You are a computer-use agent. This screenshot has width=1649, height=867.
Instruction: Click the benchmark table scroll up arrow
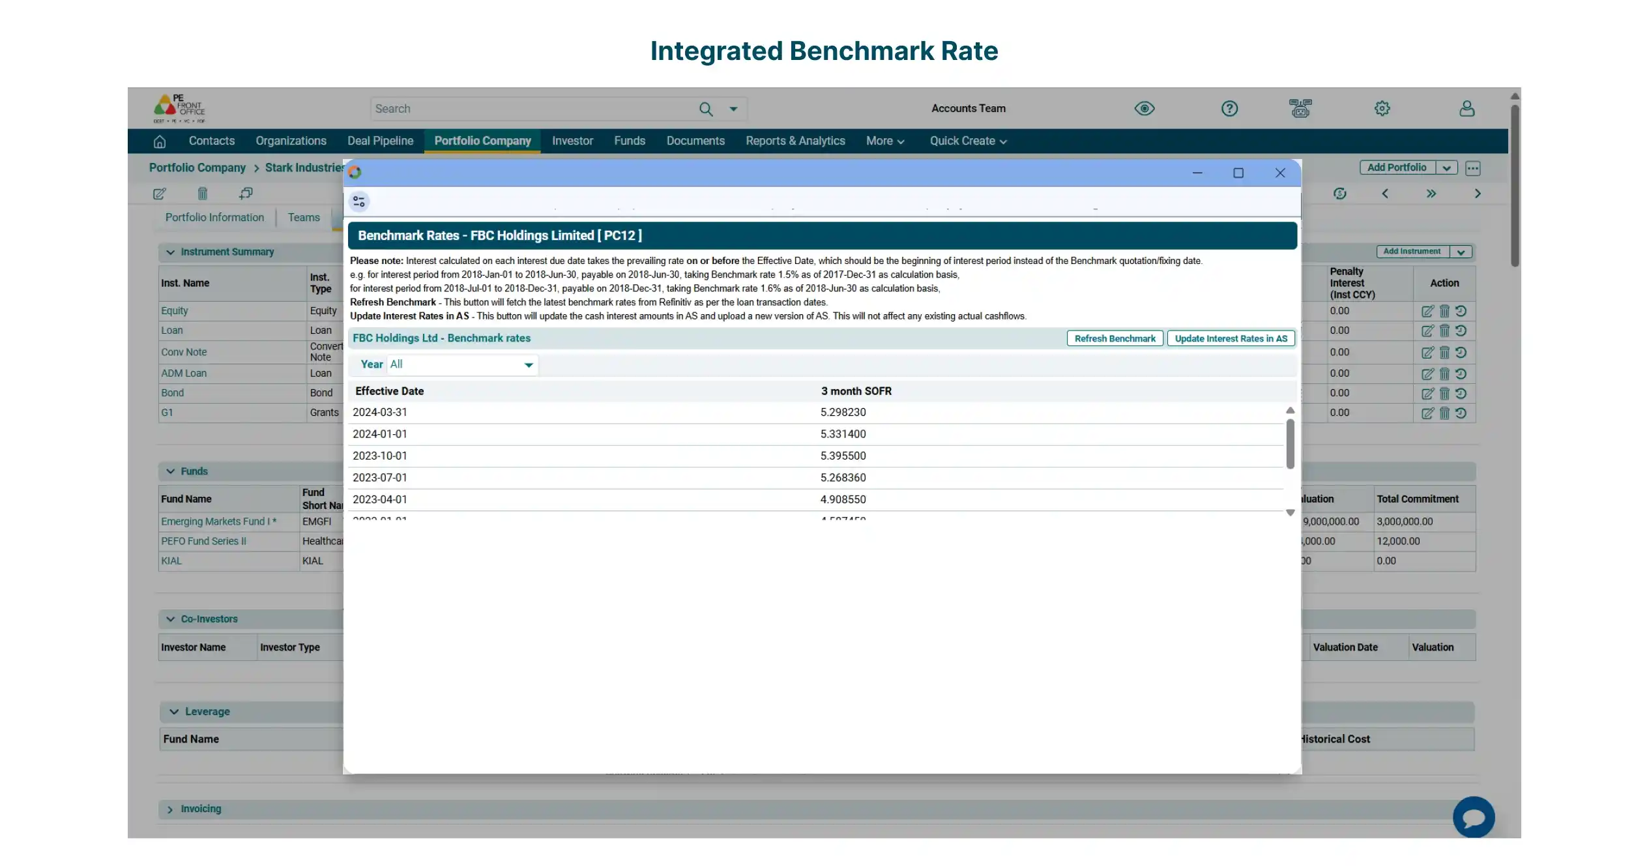coord(1290,411)
